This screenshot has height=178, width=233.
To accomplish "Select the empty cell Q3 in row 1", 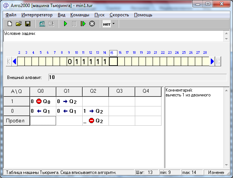I will pos(122,101).
